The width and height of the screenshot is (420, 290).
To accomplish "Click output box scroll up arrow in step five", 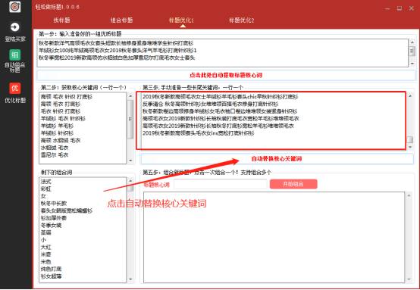I will (409, 195).
